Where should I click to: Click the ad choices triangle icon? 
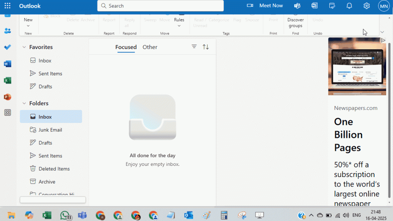point(383,40)
